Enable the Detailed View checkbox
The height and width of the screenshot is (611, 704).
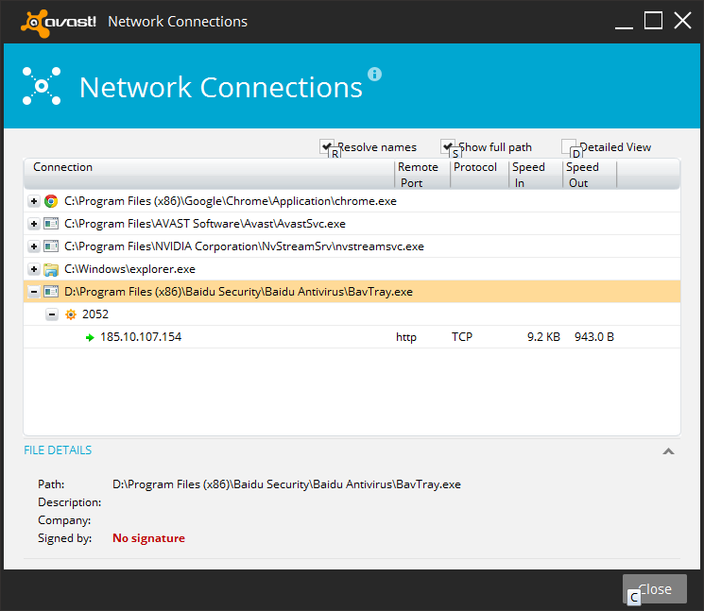coord(569,146)
